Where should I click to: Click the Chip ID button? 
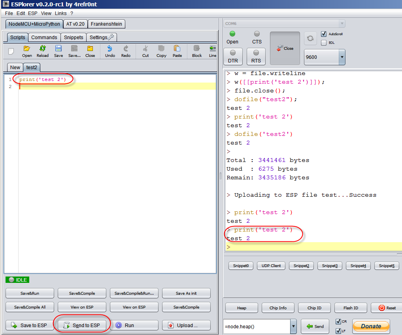[314, 308]
